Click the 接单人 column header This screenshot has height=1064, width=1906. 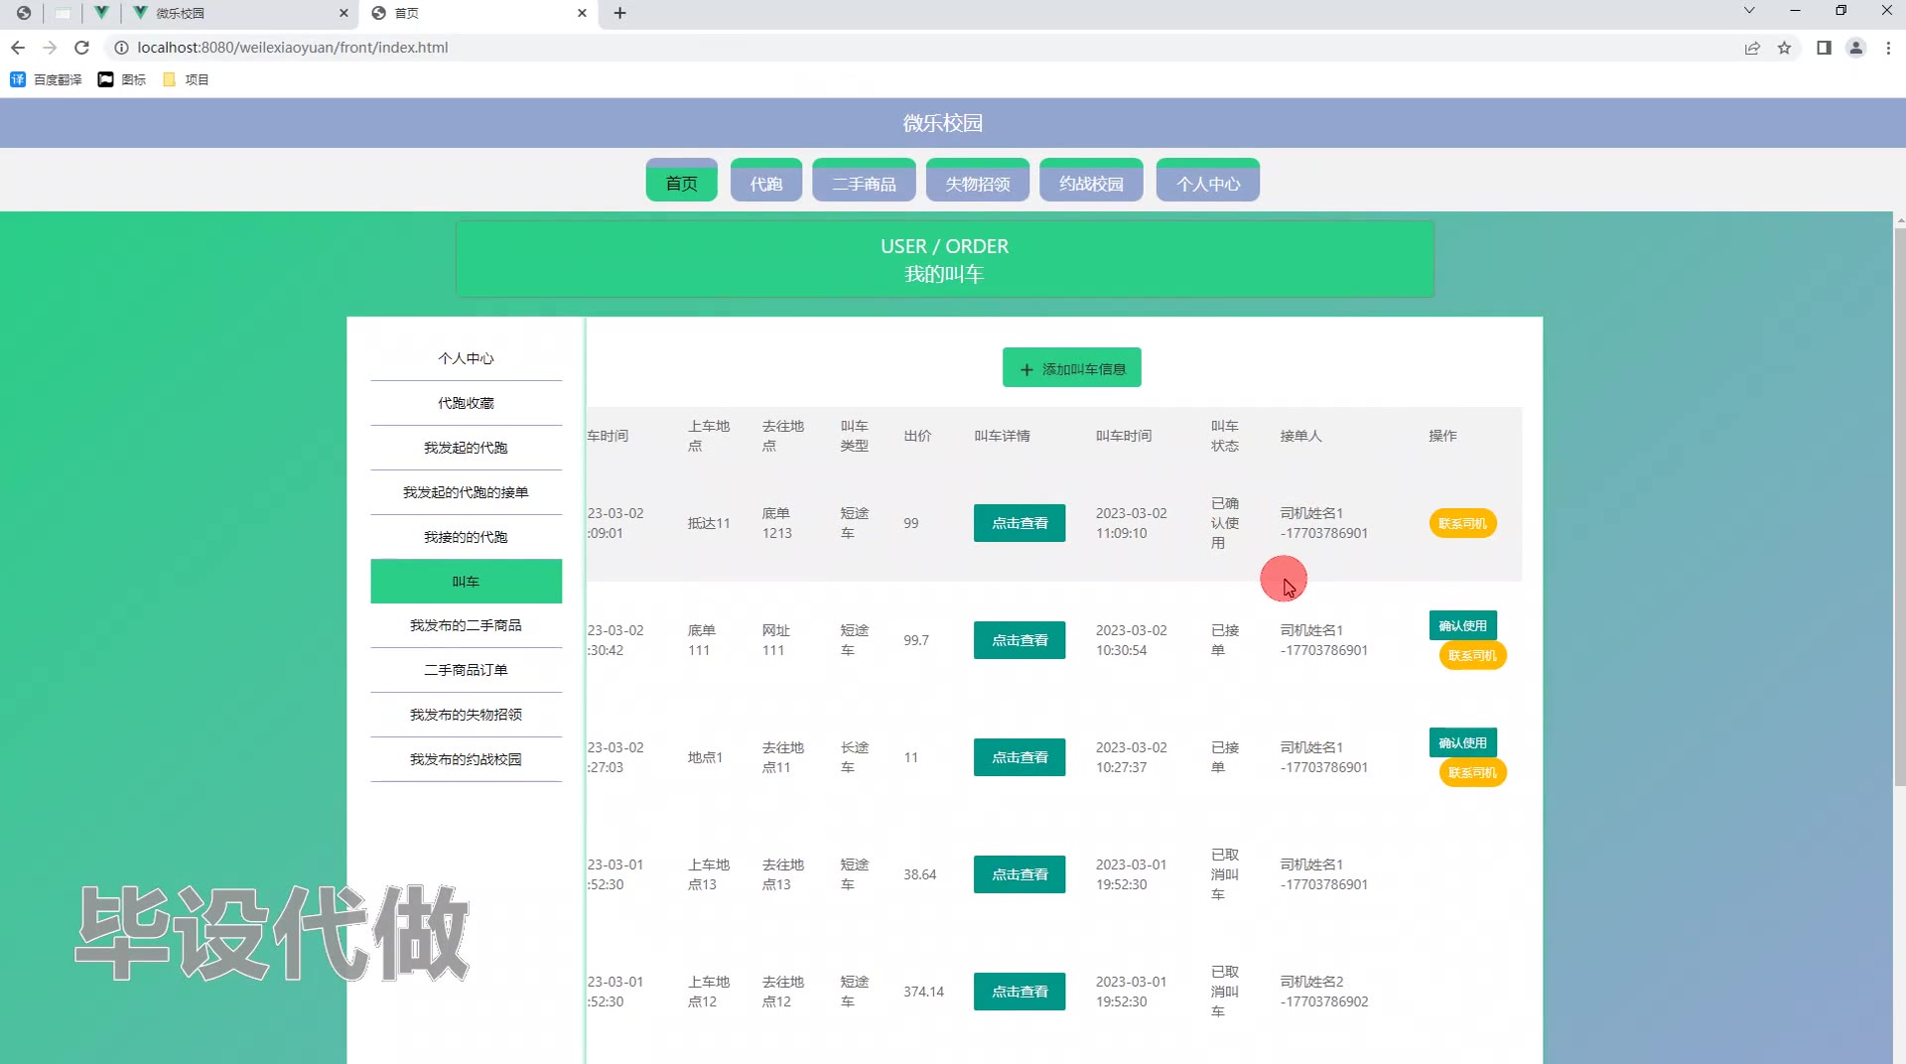point(1300,436)
